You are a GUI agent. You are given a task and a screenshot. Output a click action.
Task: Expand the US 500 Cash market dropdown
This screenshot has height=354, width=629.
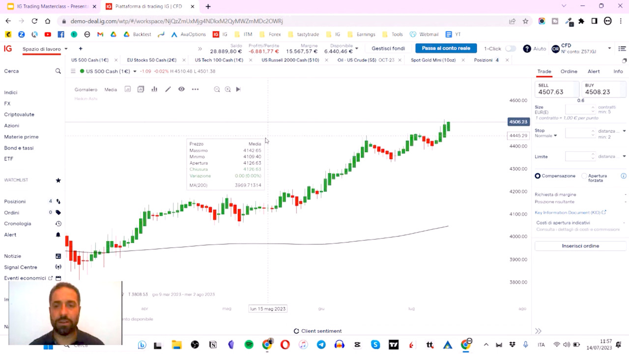point(135,71)
